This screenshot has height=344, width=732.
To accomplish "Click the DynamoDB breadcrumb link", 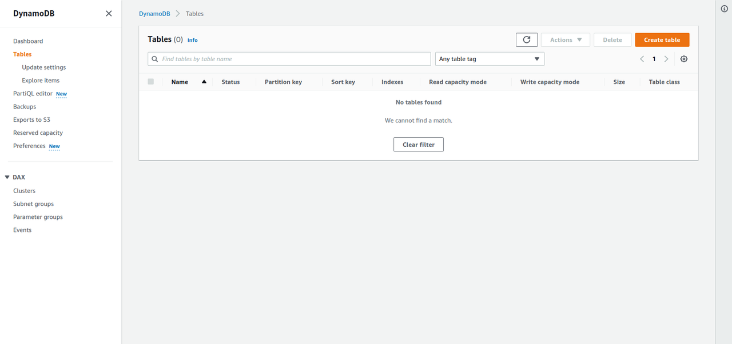I will pos(155,14).
